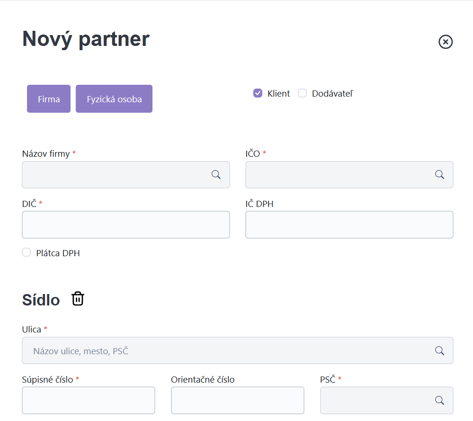Viewport: 473px width, 421px height.
Task: Tick the Plátca DPH checkbox
Action: 26,252
